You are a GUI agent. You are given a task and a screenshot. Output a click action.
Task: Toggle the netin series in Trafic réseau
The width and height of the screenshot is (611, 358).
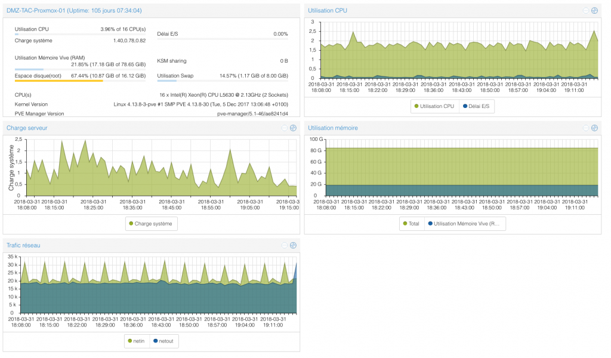[x=137, y=341]
